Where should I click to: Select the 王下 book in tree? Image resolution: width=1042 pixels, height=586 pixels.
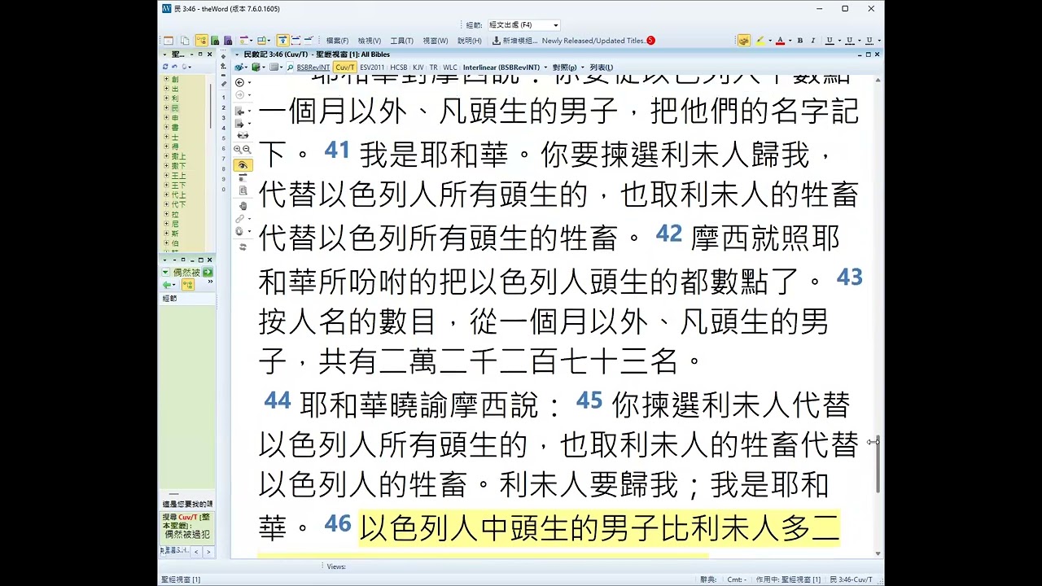coord(178,186)
